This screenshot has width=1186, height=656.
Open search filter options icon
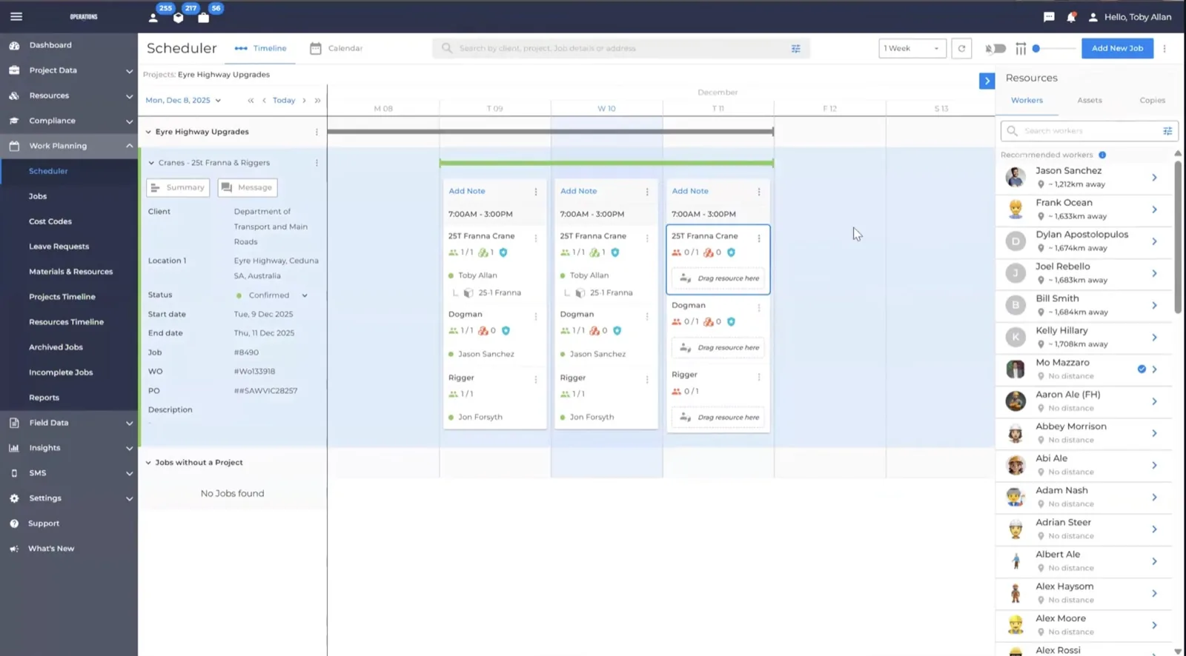[795, 48]
